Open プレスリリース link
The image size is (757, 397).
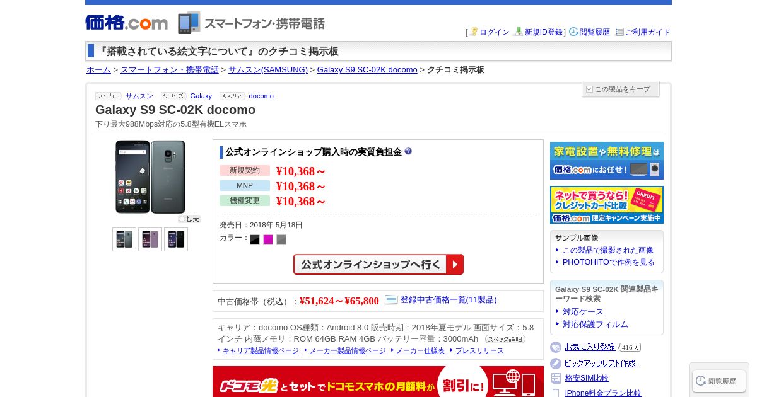pyautogui.click(x=479, y=351)
